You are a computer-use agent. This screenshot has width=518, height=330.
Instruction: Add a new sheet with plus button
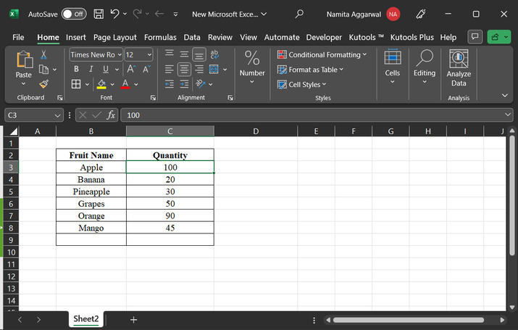(x=133, y=319)
